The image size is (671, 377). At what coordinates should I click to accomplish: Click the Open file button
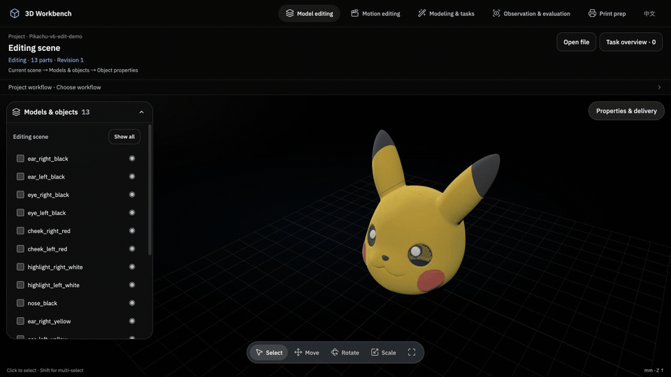(x=576, y=42)
